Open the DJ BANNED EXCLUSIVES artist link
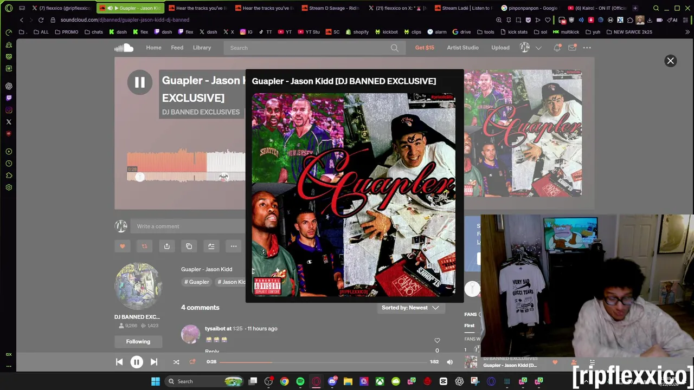 coord(201,112)
